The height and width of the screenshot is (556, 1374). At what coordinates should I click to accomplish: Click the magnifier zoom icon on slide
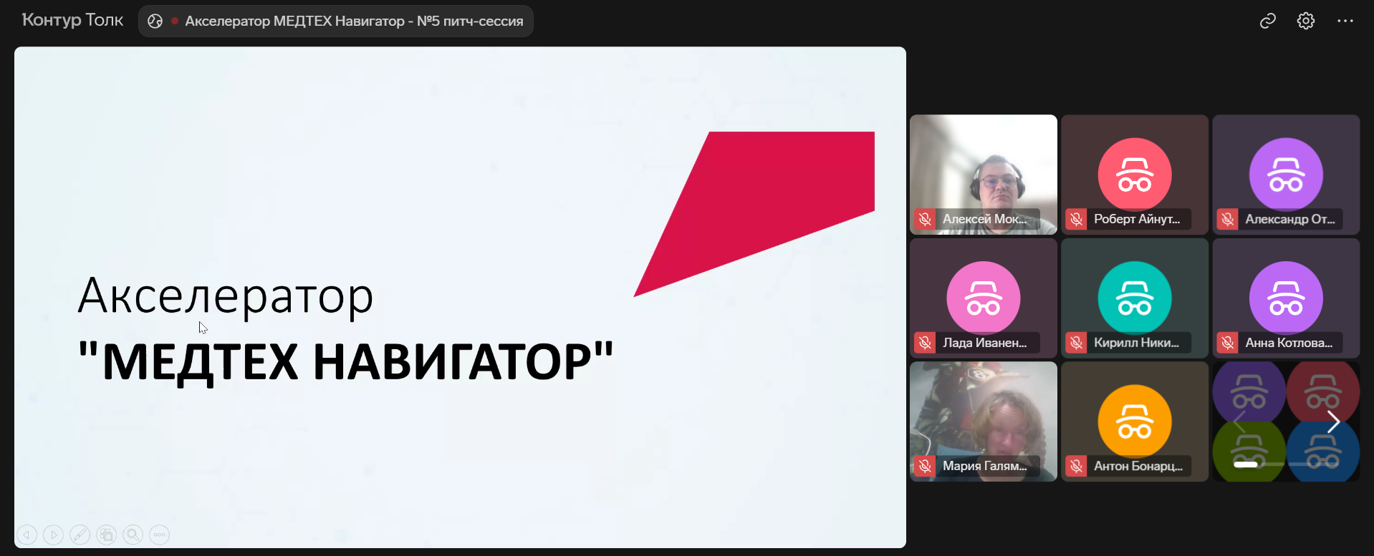[x=133, y=535]
